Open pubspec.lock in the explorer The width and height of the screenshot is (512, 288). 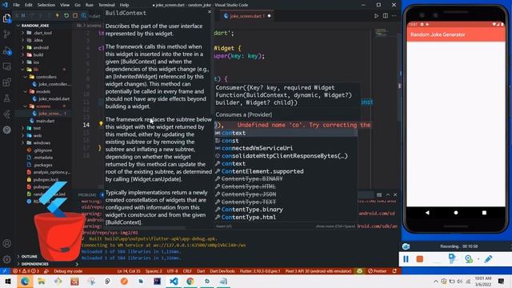pyautogui.click(x=46, y=179)
